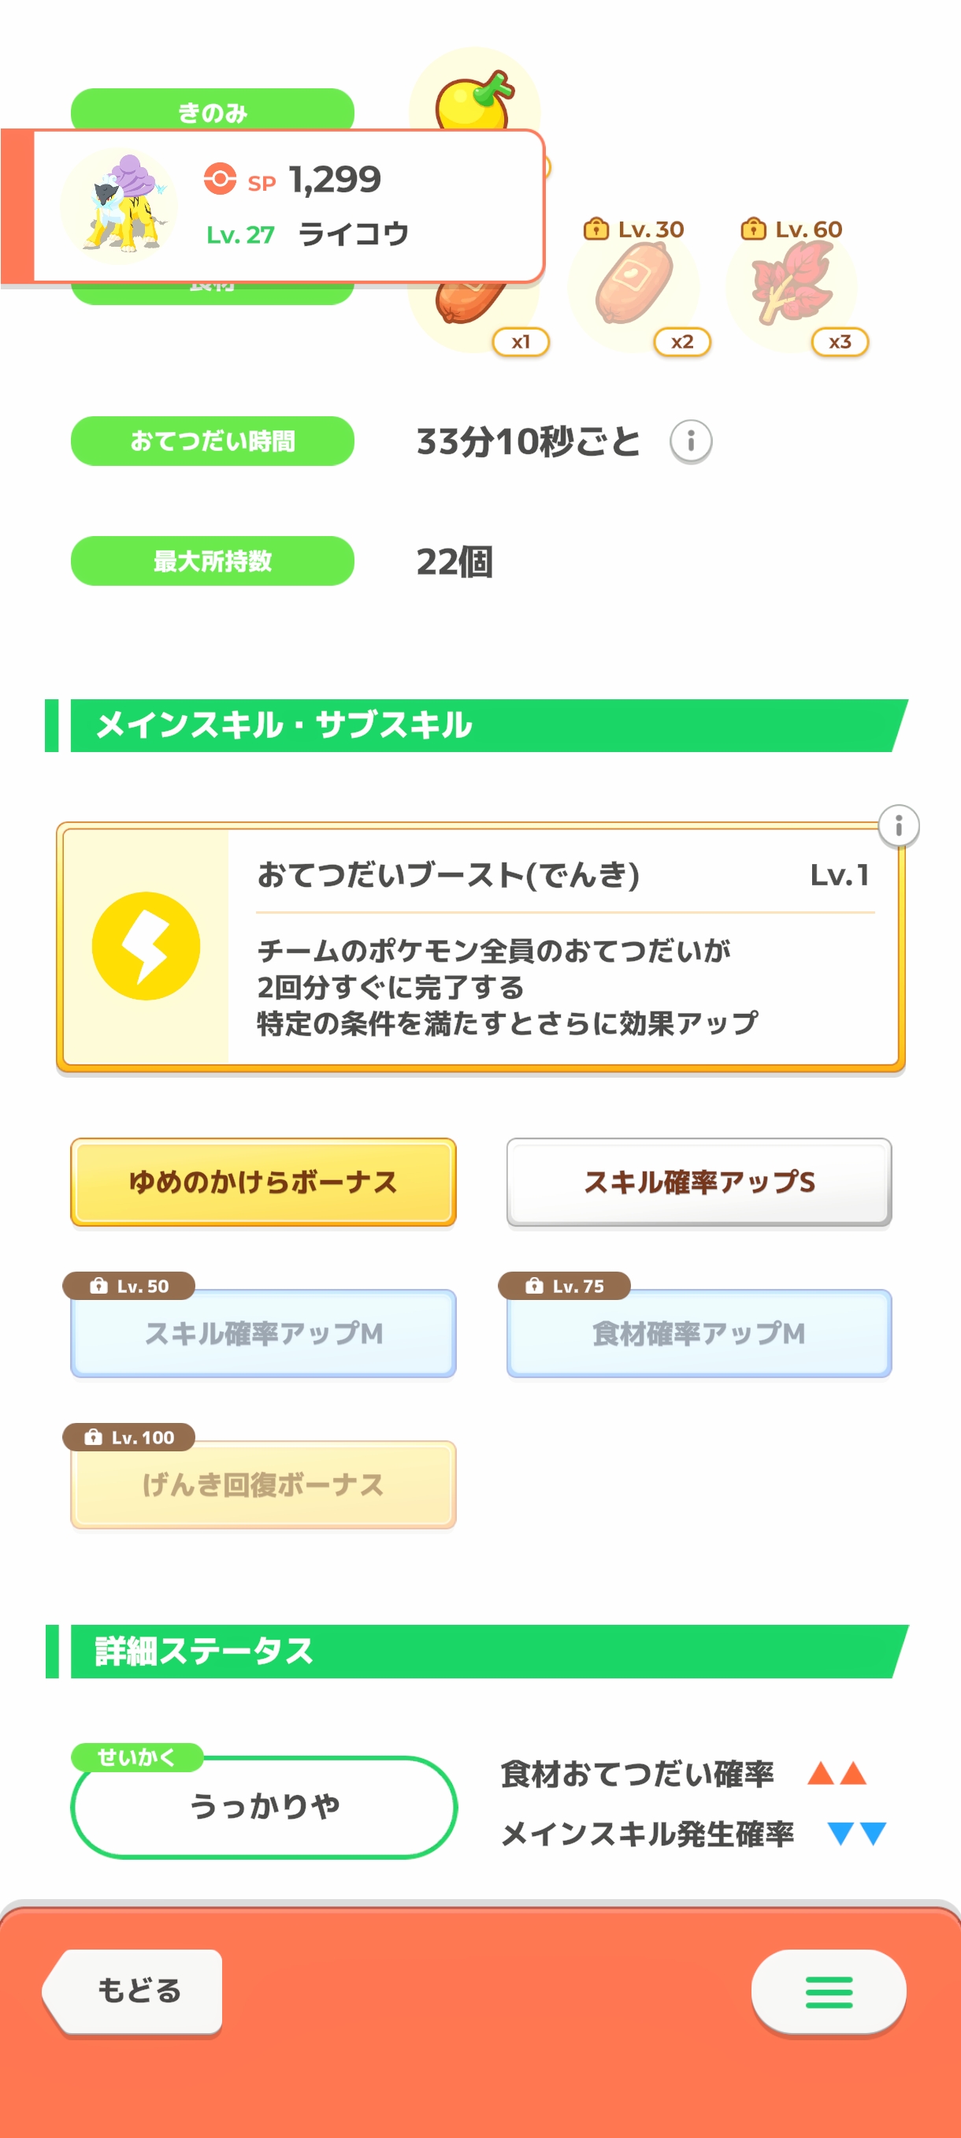Open the hamburger menu button

point(828,1991)
